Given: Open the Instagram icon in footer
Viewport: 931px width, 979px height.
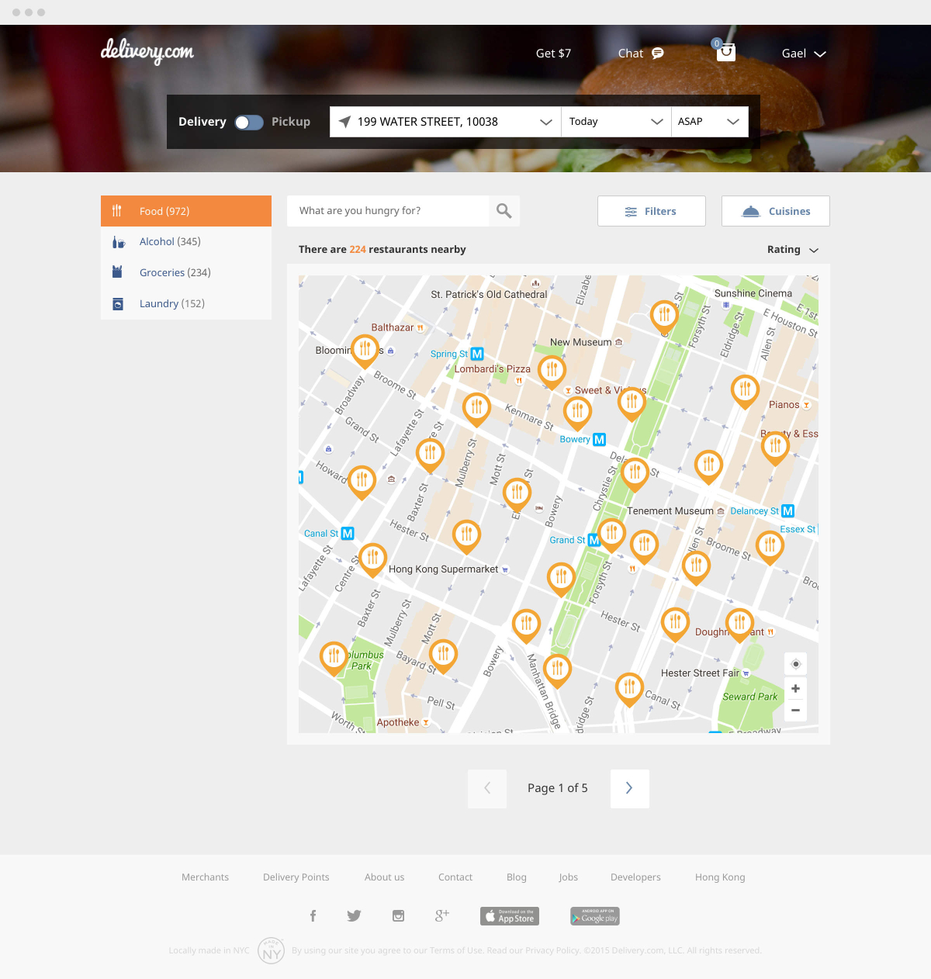Looking at the screenshot, I should 398,916.
